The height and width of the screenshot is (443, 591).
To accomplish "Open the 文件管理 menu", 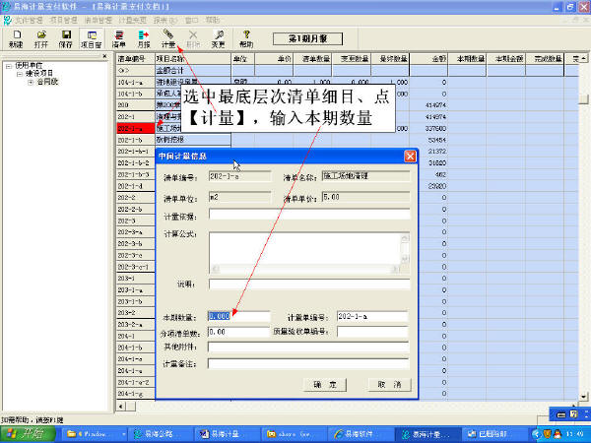I will (29, 20).
